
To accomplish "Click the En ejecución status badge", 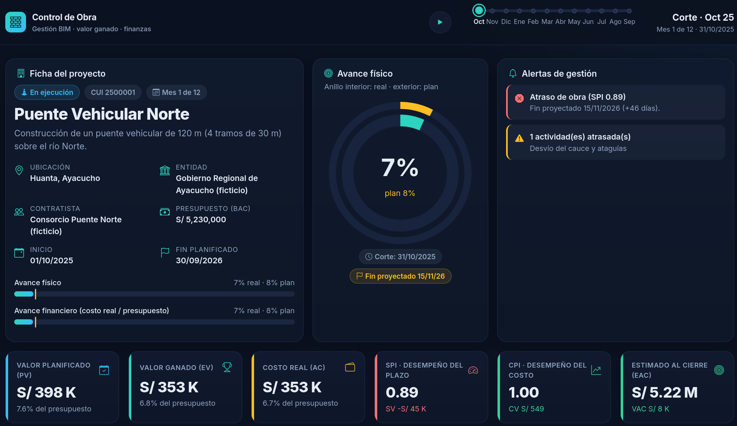I will pos(47,93).
